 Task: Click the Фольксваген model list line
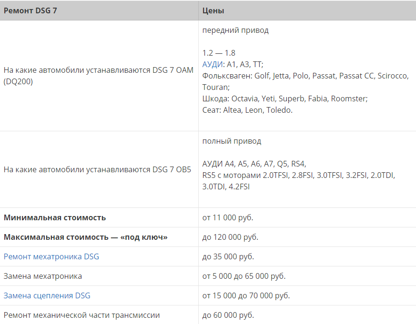305,76
